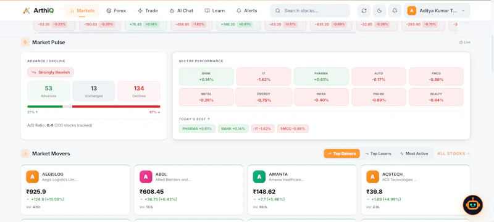Select the AUTO -0.17% sector tile
Screen dimensions: 494x222
pos(379,76)
